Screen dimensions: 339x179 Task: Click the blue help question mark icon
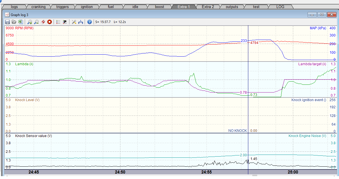90,22
